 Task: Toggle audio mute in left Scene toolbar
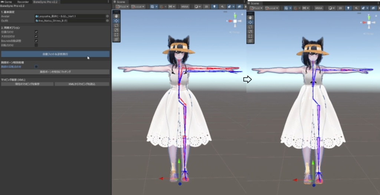222,7
